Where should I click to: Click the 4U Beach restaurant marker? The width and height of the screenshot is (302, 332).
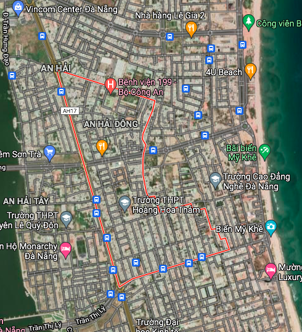tap(250, 71)
